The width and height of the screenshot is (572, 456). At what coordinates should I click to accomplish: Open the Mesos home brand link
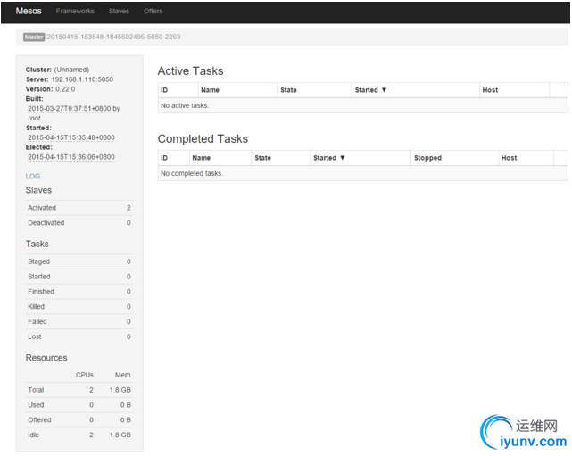(x=29, y=11)
